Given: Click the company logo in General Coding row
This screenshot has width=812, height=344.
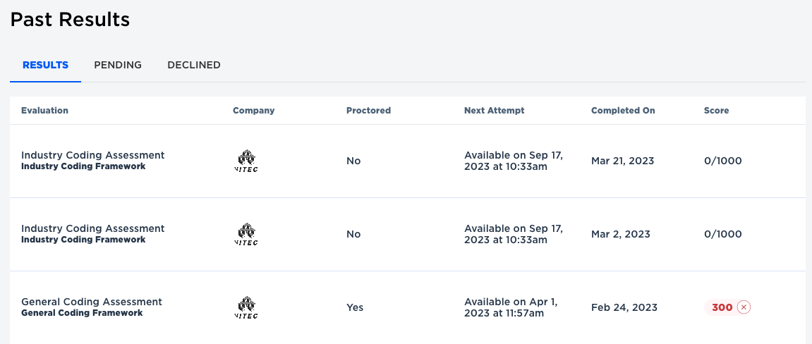Looking at the screenshot, I should [246, 308].
